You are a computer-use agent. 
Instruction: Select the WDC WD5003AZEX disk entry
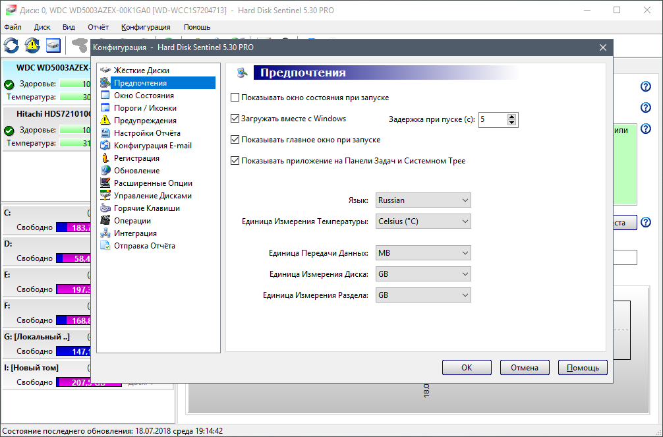(47, 83)
